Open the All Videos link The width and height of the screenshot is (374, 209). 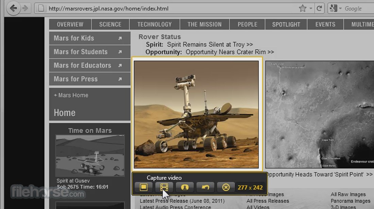[x=258, y=207]
